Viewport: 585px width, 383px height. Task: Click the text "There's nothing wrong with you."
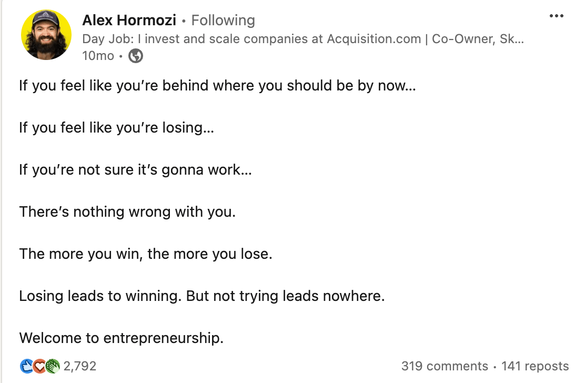tap(128, 212)
